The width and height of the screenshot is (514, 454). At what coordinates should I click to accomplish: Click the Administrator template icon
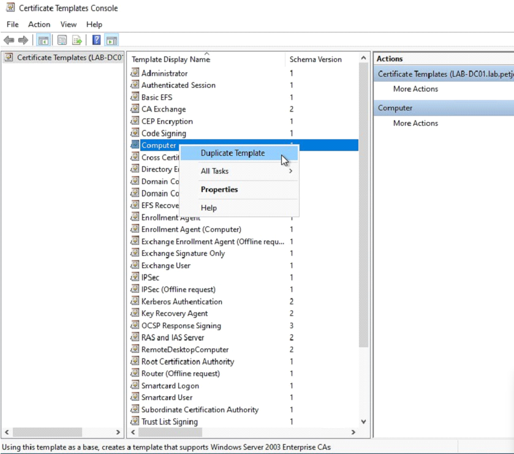point(135,73)
